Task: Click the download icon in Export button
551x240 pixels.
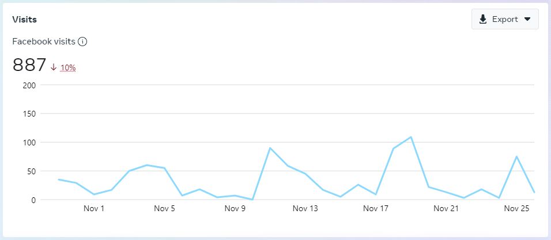Action: pyautogui.click(x=483, y=19)
